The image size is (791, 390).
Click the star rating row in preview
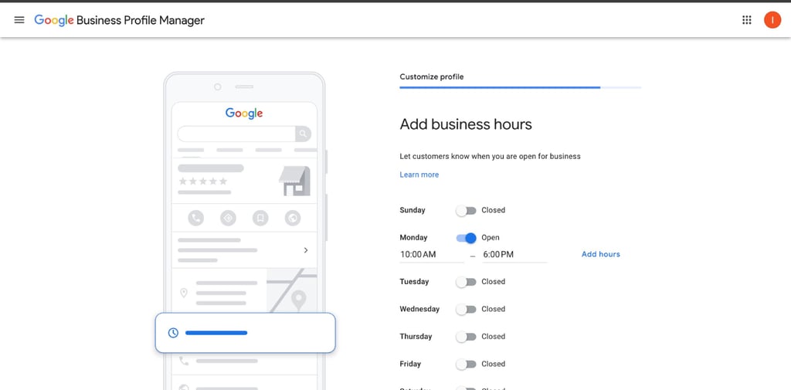pyautogui.click(x=203, y=181)
